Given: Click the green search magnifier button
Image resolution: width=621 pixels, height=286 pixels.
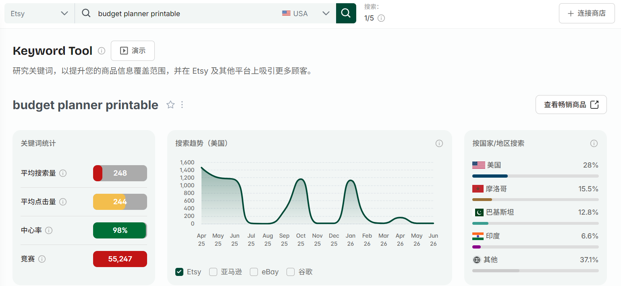Looking at the screenshot, I should [x=346, y=13].
